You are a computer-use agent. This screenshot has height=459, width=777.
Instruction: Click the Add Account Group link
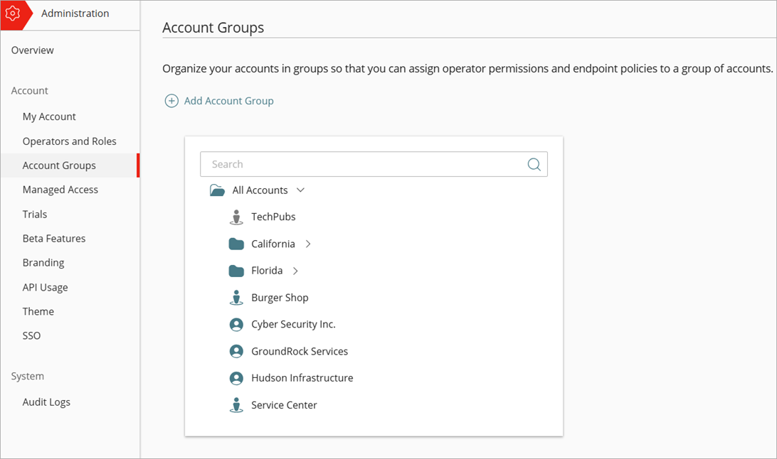228,100
